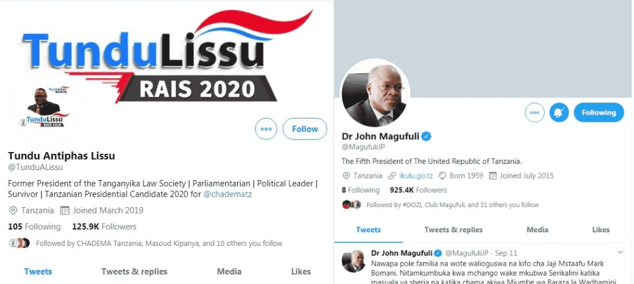
Task: Click the verified badge next to Dr John Magufuli
Action: pos(426,136)
